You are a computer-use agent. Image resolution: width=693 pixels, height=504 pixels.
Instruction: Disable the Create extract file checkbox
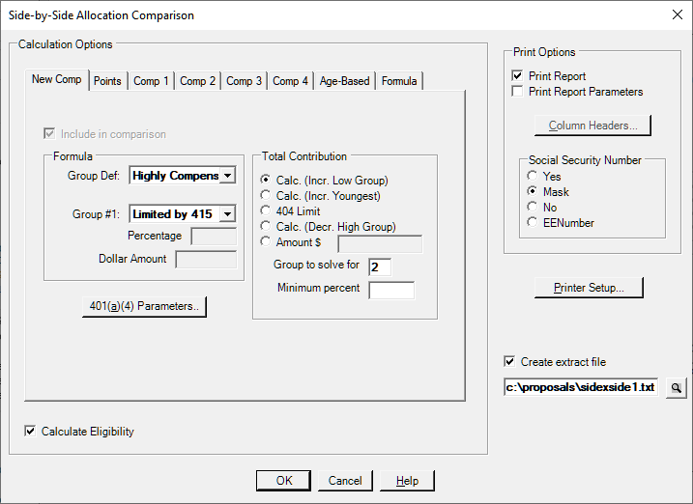tap(509, 362)
